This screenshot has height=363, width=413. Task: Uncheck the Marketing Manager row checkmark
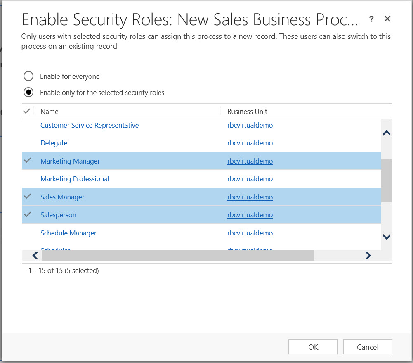(28, 161)
